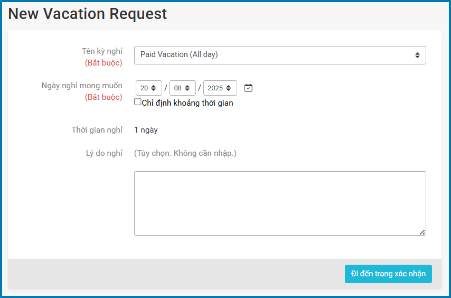Open the Paid Vacation (All day) dropdown
Image resolution: width=451 pixels, height=298 pixels.
(280, 55)
